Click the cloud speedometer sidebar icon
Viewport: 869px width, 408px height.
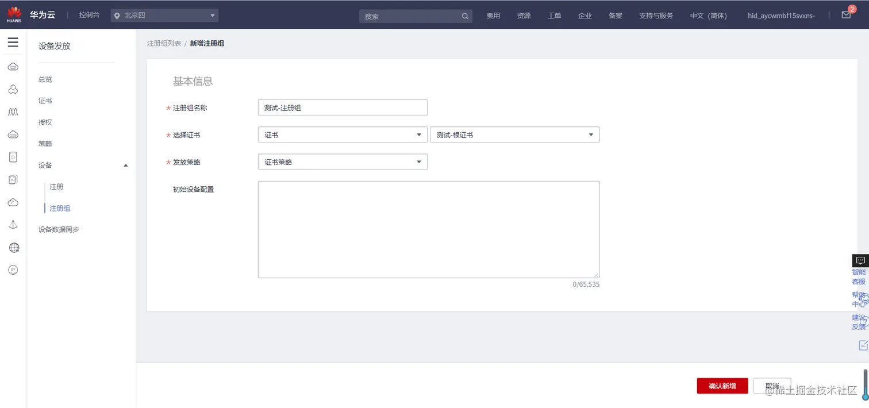point(13,202)
